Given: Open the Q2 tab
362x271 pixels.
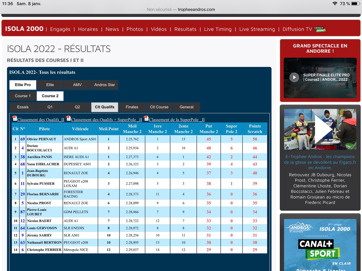Looking at the screenshot, I should [x=77, y=107].
